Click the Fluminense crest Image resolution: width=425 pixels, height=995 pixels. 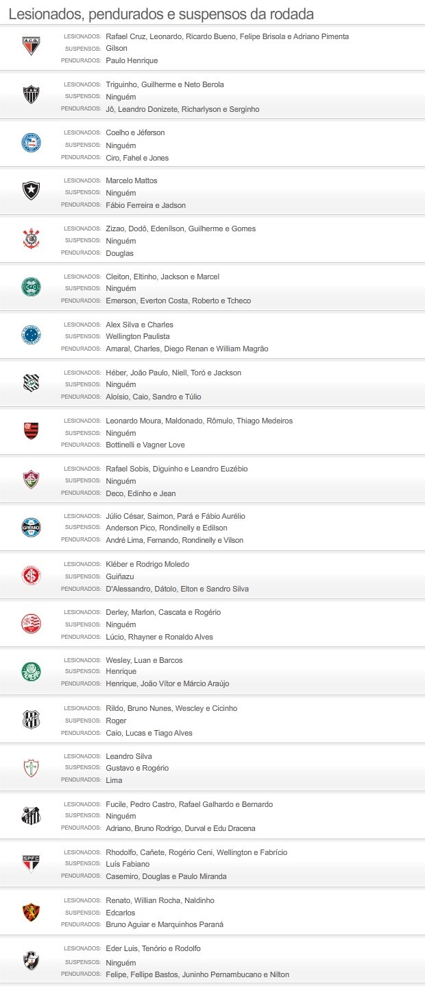31,479
